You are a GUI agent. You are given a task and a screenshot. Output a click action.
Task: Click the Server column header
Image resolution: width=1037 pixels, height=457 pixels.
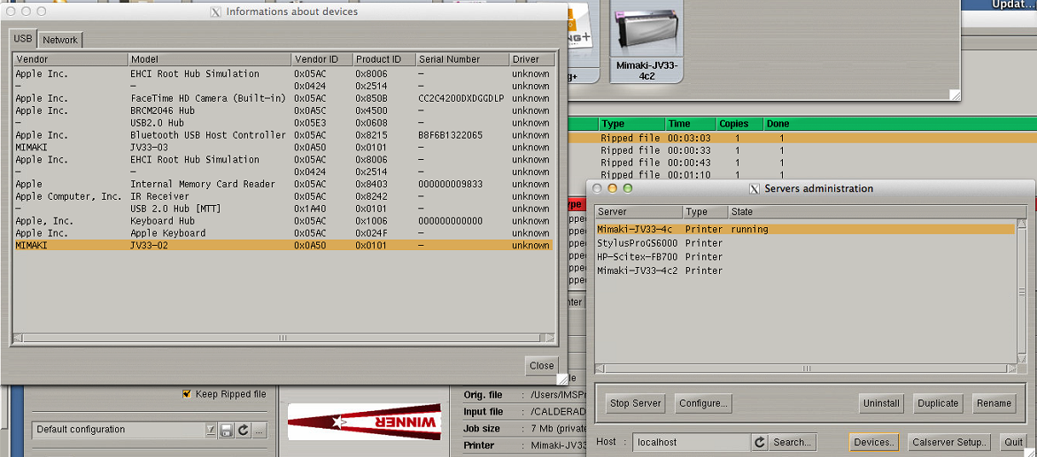pyautogui.click(x=638, y=212)
